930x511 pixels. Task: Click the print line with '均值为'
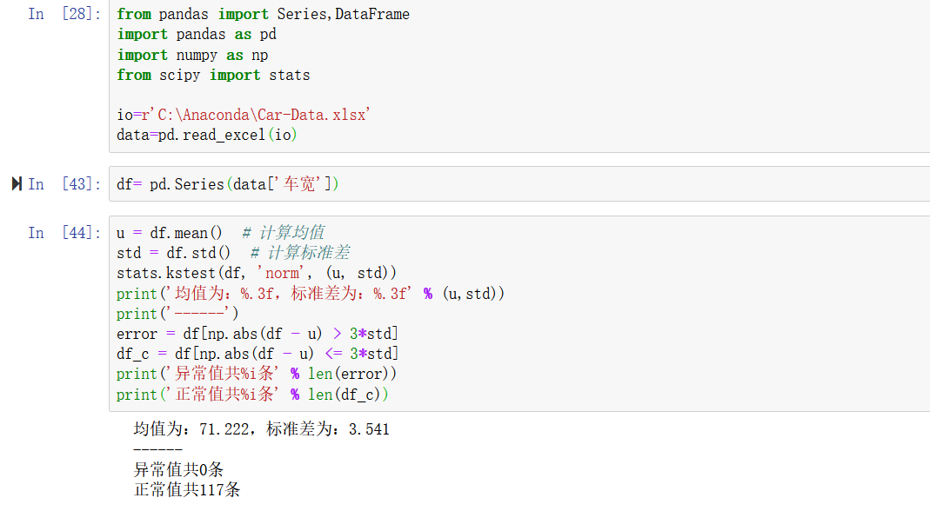(x=311, y=294)
